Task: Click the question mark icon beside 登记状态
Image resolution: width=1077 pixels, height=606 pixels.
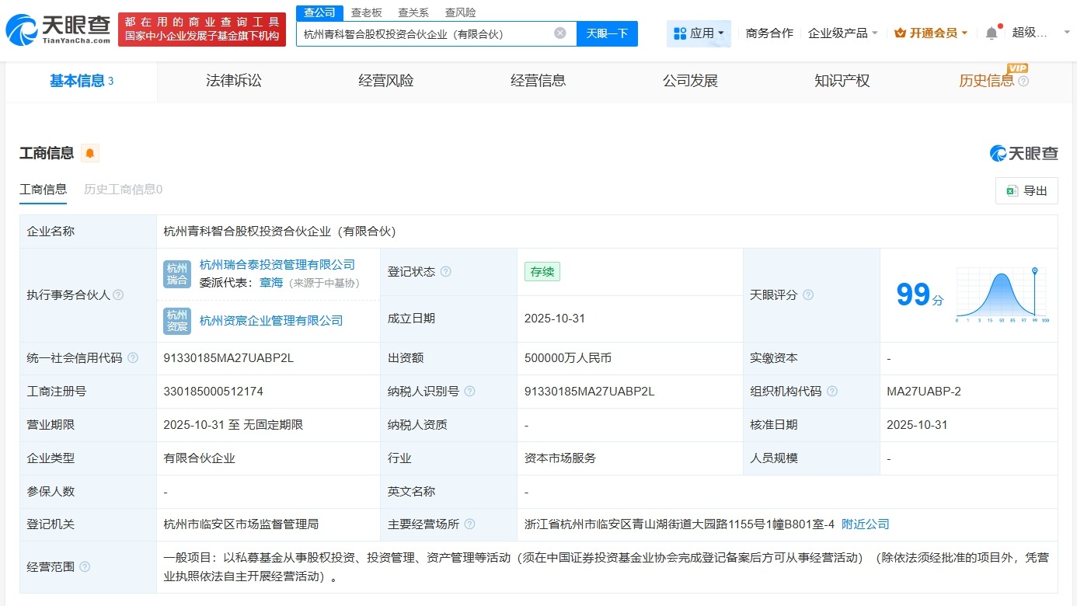Action: [x=444, y=272]
